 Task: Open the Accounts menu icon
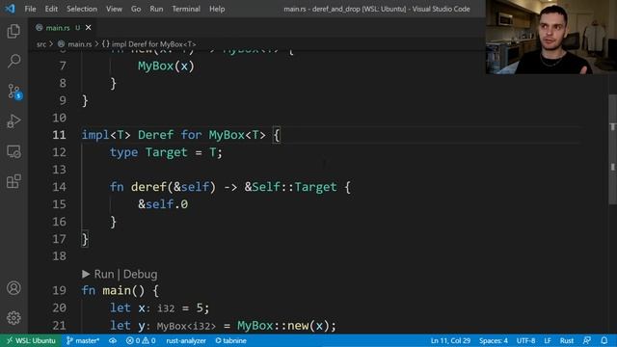[13, 288]
